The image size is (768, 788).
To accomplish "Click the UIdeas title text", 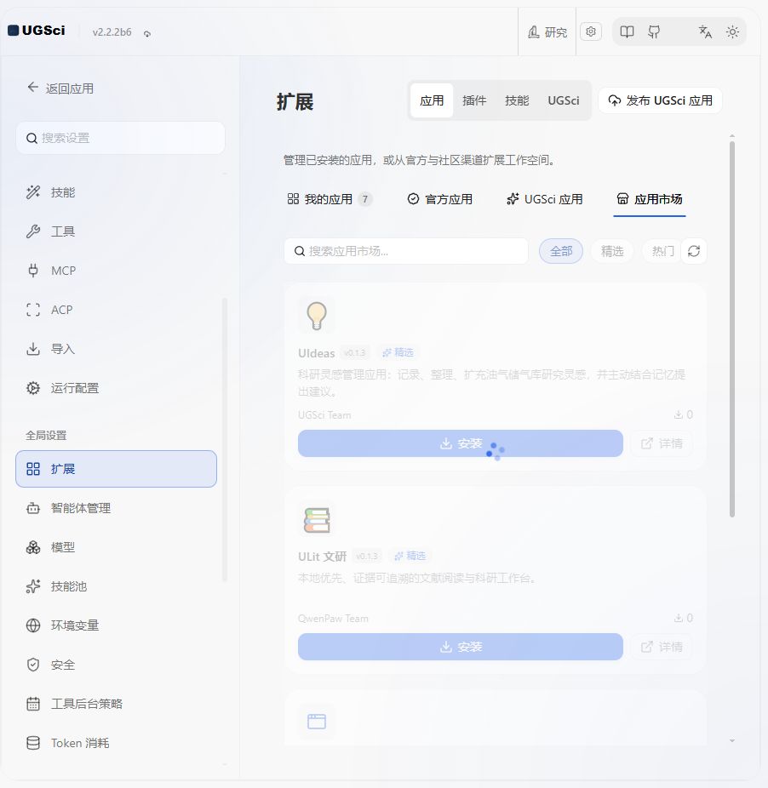I will [x=317, y=353].
